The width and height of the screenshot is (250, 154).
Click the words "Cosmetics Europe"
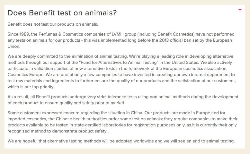[x=26, y=75]
